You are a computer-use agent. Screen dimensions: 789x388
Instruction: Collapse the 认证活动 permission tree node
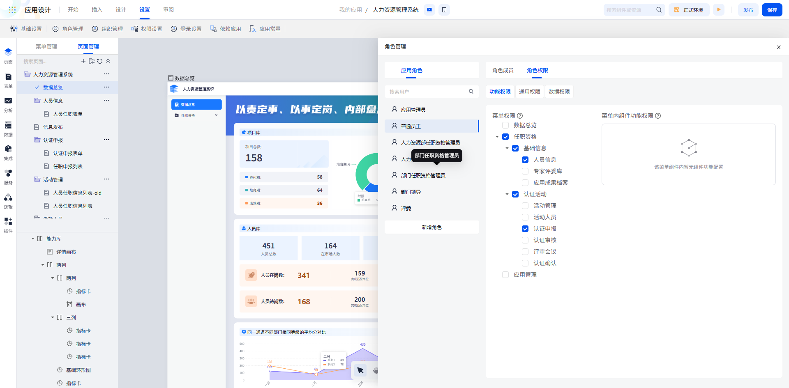pos(507,194)
